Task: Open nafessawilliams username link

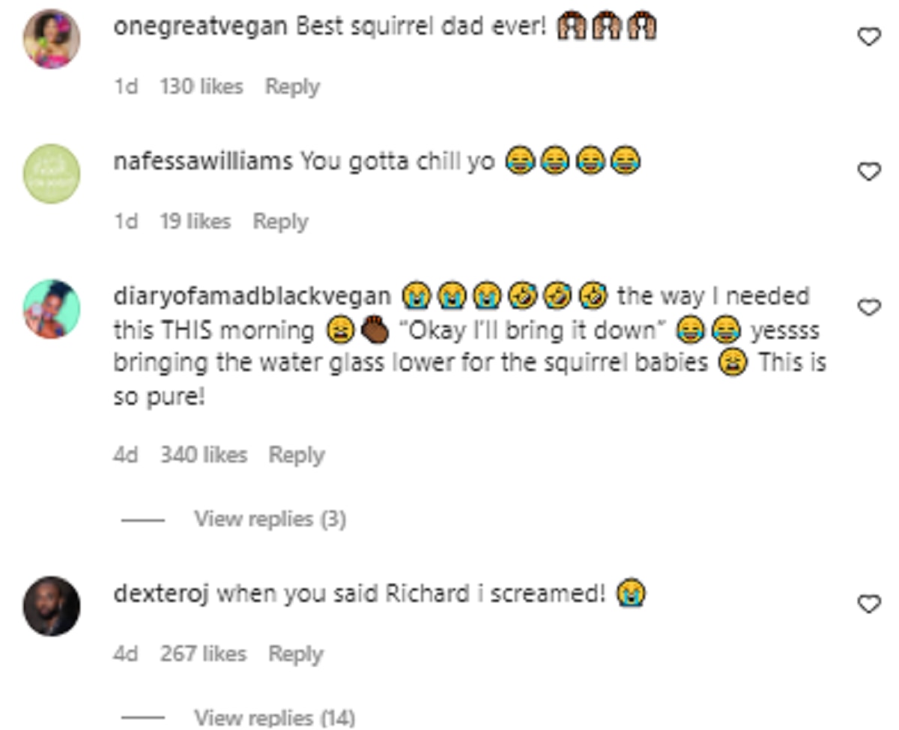Action: [202, 161]
